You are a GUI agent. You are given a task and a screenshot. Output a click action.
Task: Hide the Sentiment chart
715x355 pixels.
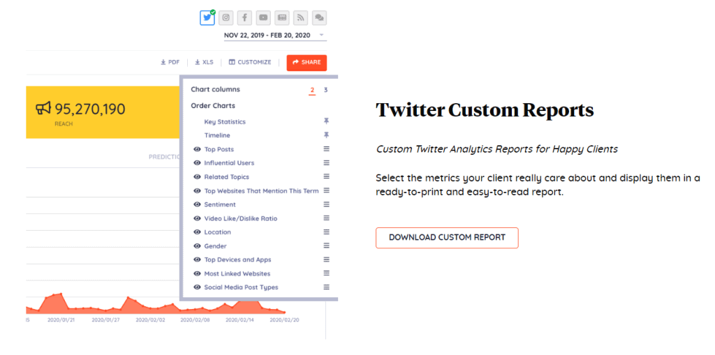(x=197, y=204)
